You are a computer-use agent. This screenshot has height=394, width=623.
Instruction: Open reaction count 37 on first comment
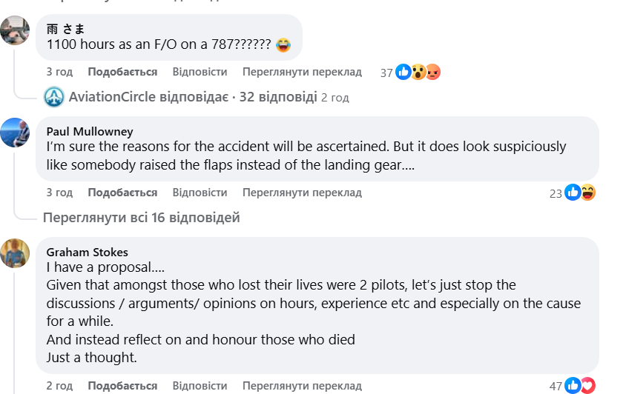click(386, 73)
